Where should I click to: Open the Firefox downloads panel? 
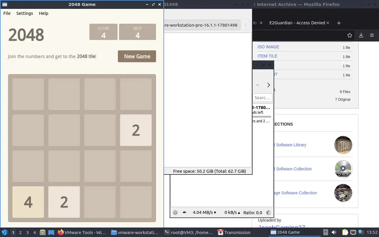pos(361,35)
